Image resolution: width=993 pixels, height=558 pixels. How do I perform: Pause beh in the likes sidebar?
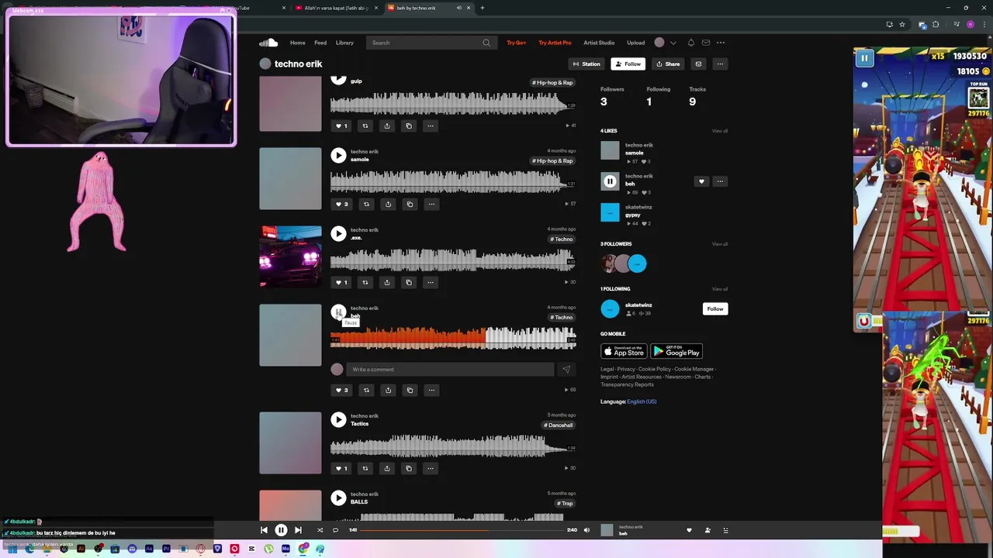[610, 181]
